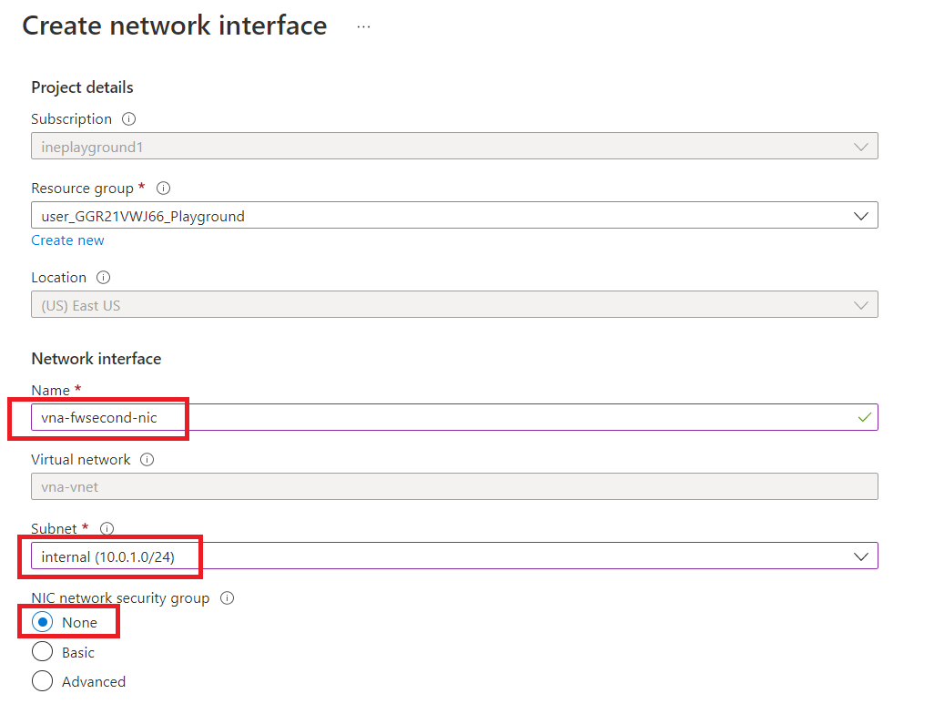Click the Create network interface page title
This screenshot has width=934, height=704.
174,26
